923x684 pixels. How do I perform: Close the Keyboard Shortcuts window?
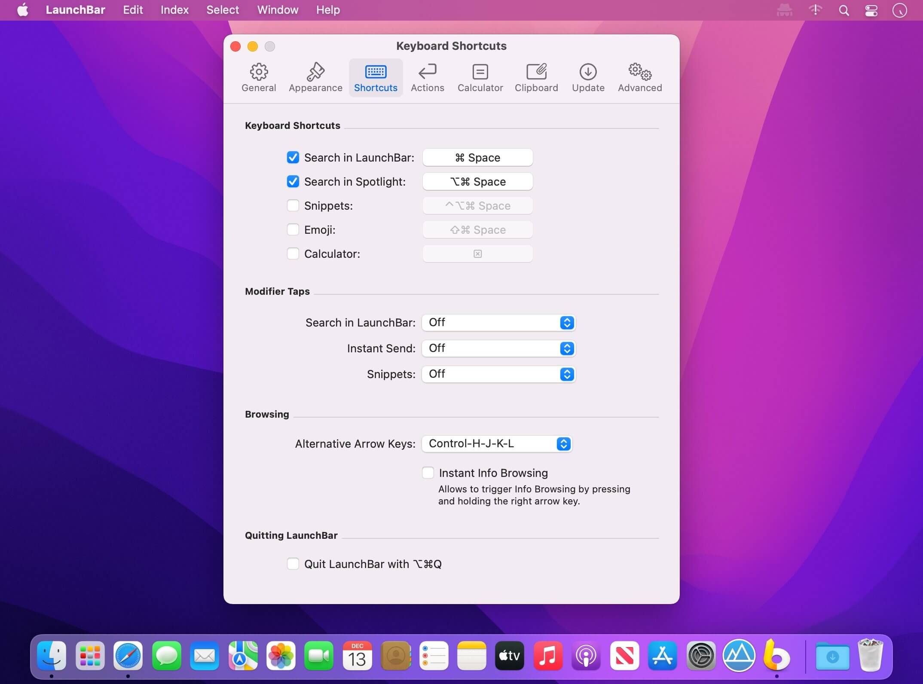235,46
